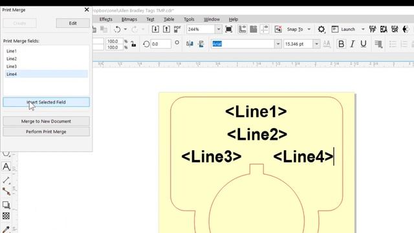Open the Snap To dropdown
Image resolution: width=414 pixels, height=233 pixels.
tap(309, 29)
